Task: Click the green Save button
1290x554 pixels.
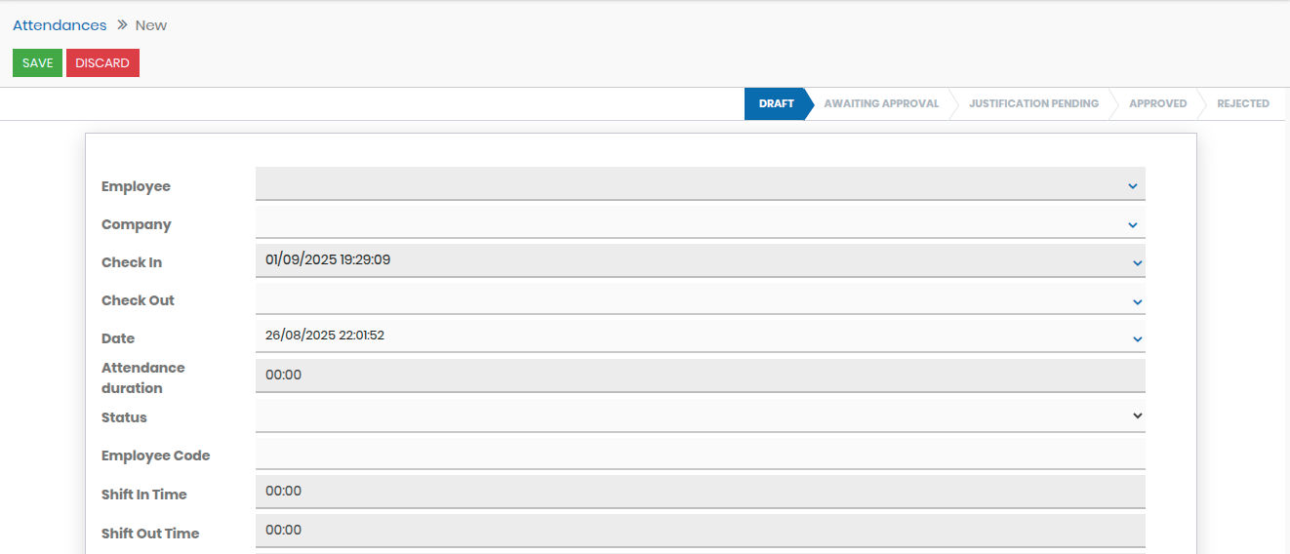Action: click(x=37, y=63)
